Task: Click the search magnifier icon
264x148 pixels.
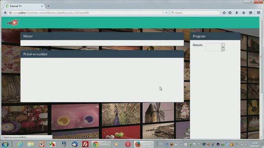Action: tap(172, 13)
